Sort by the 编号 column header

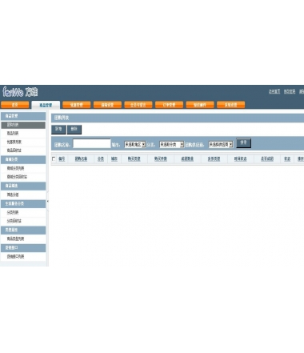click(62, 158)
